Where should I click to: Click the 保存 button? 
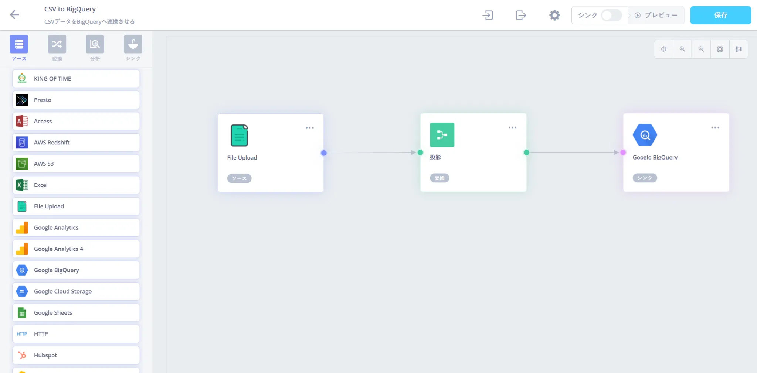[x=720, y=15]
